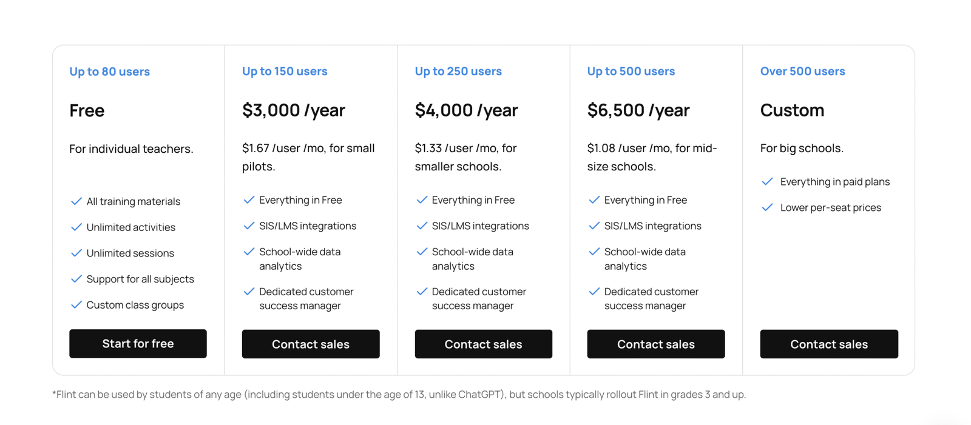The height and width of the screenshot is (425, 971).
Task: Click Contact sales under $6,500 /year plan
Action: point(655,344)
